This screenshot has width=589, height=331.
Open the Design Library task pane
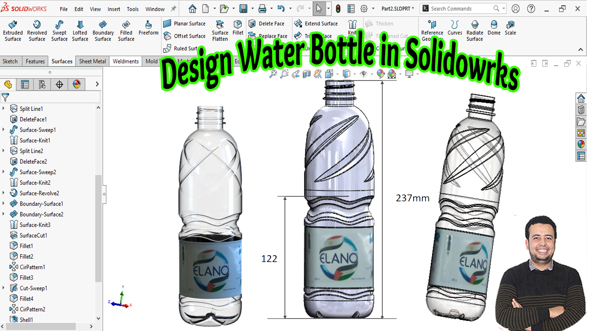tap(581, 110)
